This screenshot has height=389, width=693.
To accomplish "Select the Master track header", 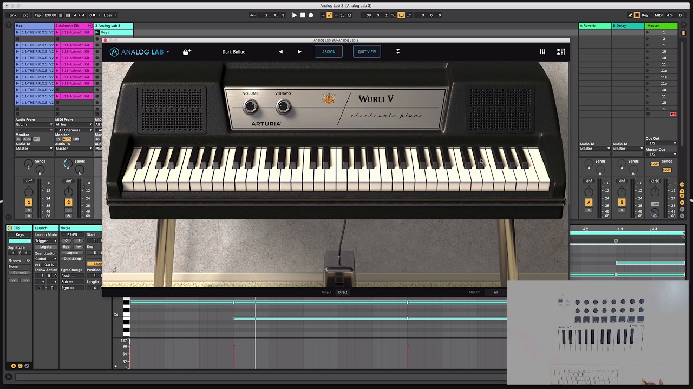I will pos(661,25).
